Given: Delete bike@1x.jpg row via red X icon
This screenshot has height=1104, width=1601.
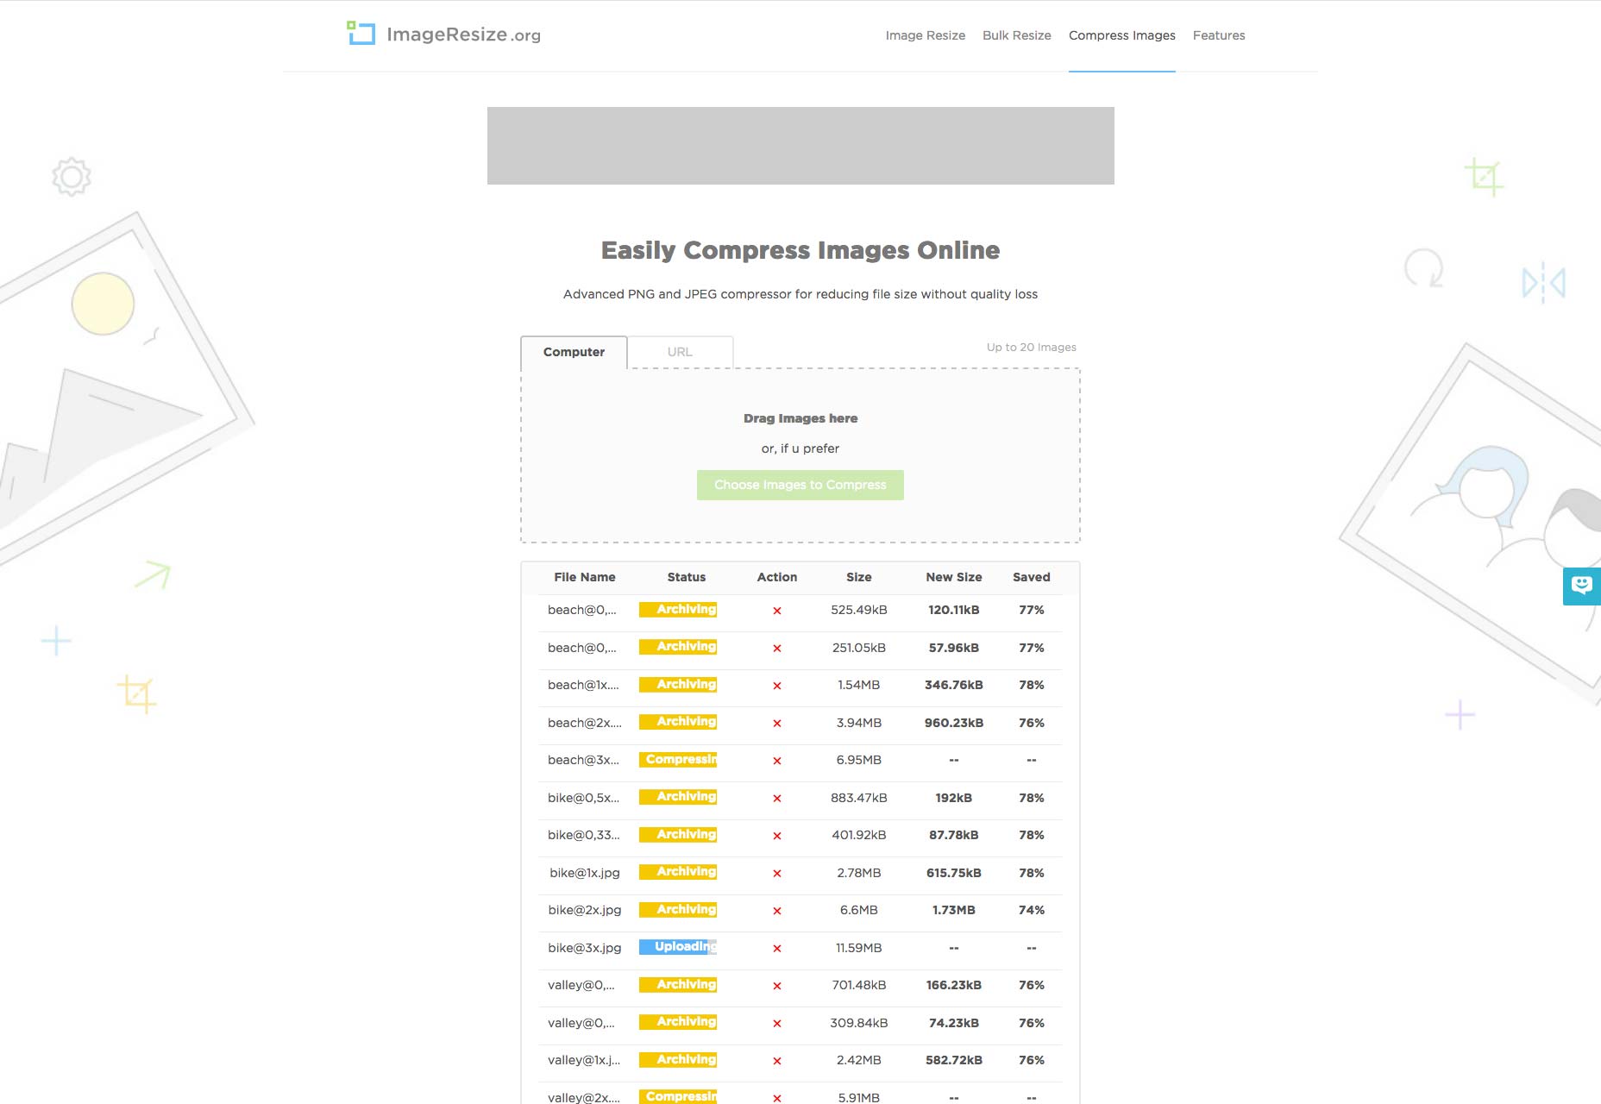Looking at the screenshot, I should point(777,874).
